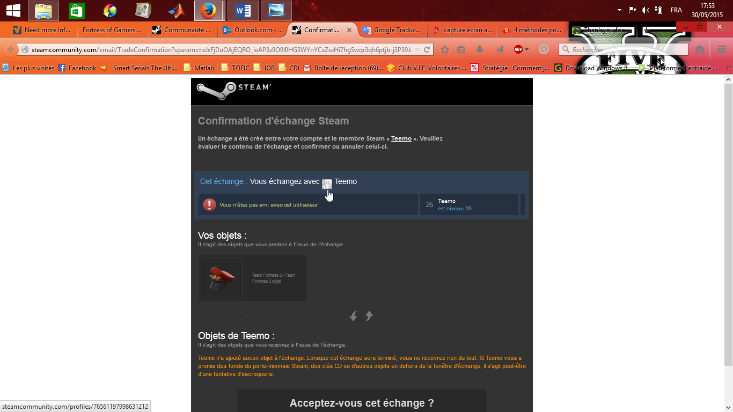
Task: Expand the URL bar history dropdown
Action: [x=417, y=49]
